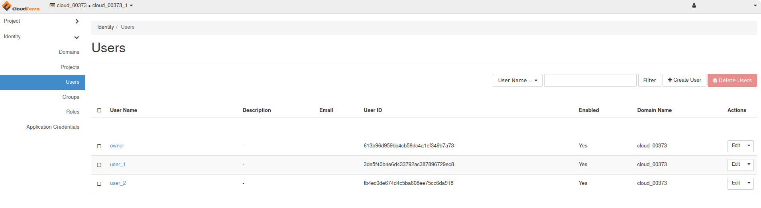
Task: Tick the checkbox for owner
Action: pos(99,146)
